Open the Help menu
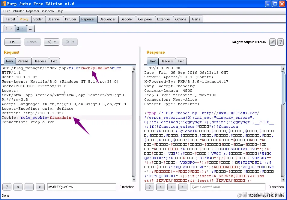 (60, 11)
